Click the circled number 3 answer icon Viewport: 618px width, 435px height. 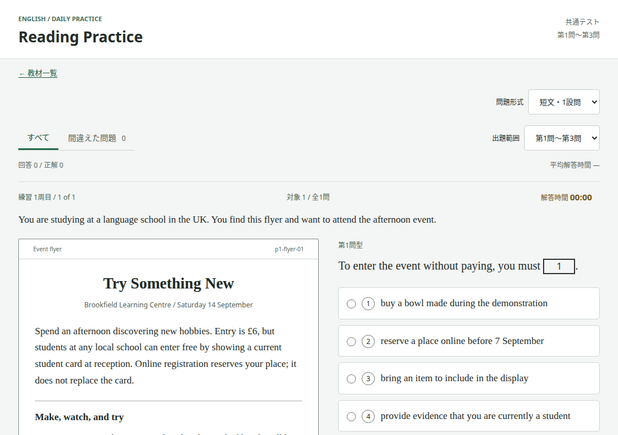(x=368, y=378)
